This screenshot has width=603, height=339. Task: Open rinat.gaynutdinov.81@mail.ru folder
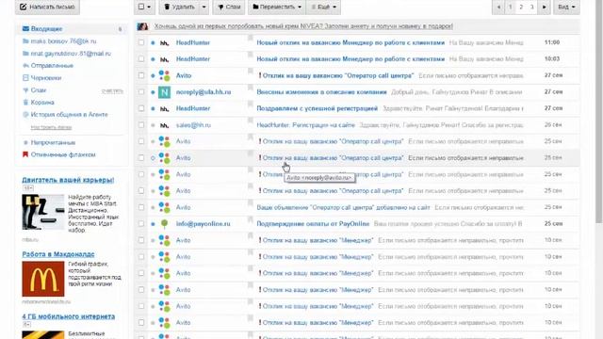coord(72,54)
